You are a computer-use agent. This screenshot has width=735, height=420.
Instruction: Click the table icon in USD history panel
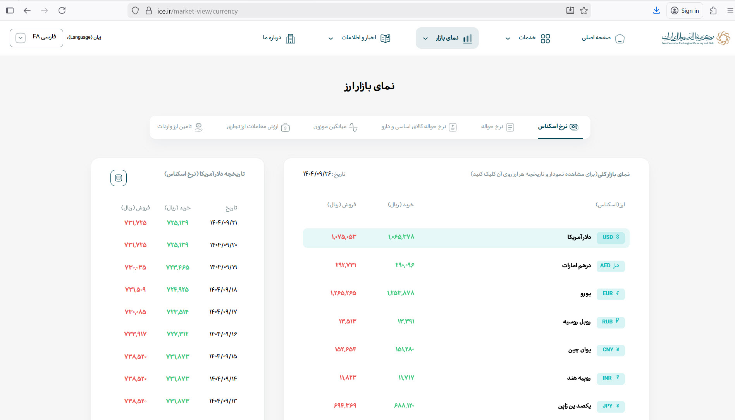click(119, 178)
